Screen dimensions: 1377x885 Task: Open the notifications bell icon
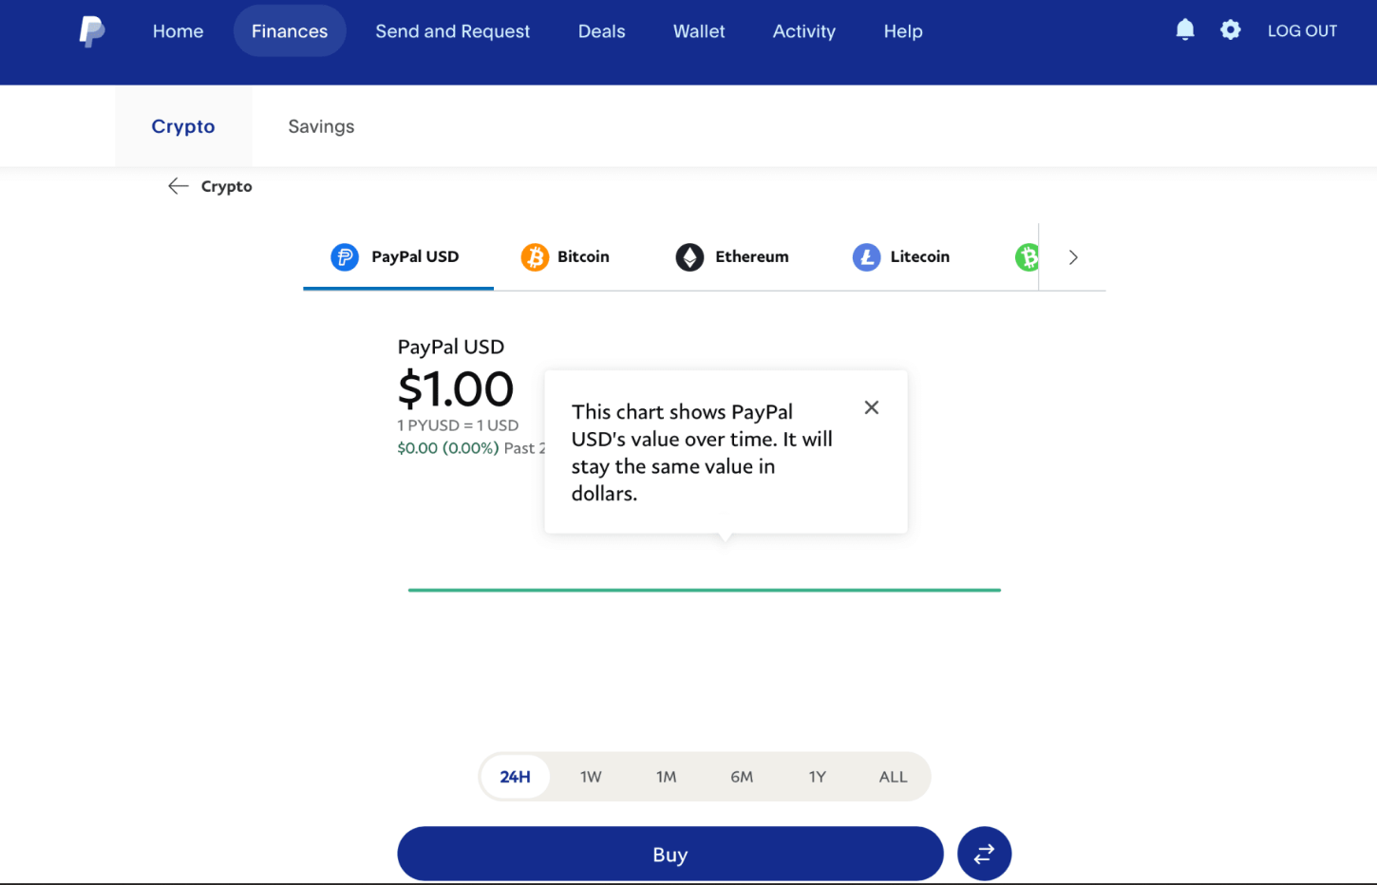1185,30
